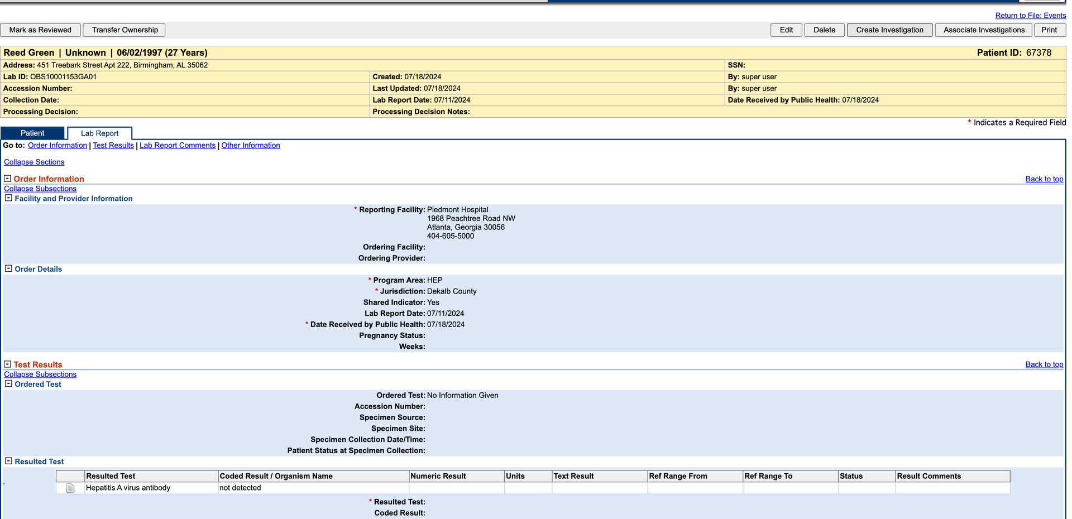Collapse the Facility and Provider Information box icon
Viewport: 1072px width, 519px height.
coord(8,197)
